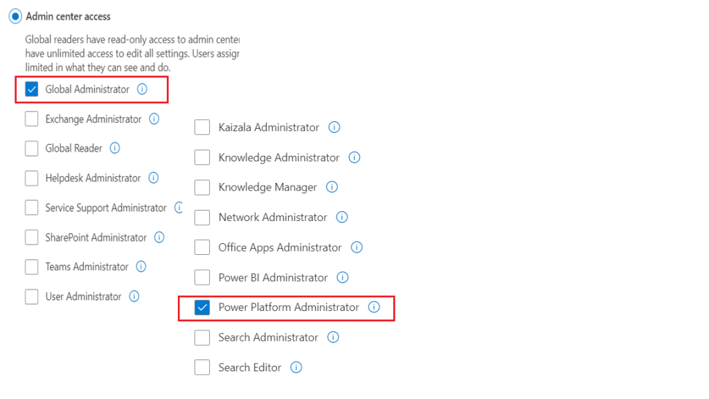Show info for Office Apps Administrator
Screen dimensions: 709x399
point(357,247)
